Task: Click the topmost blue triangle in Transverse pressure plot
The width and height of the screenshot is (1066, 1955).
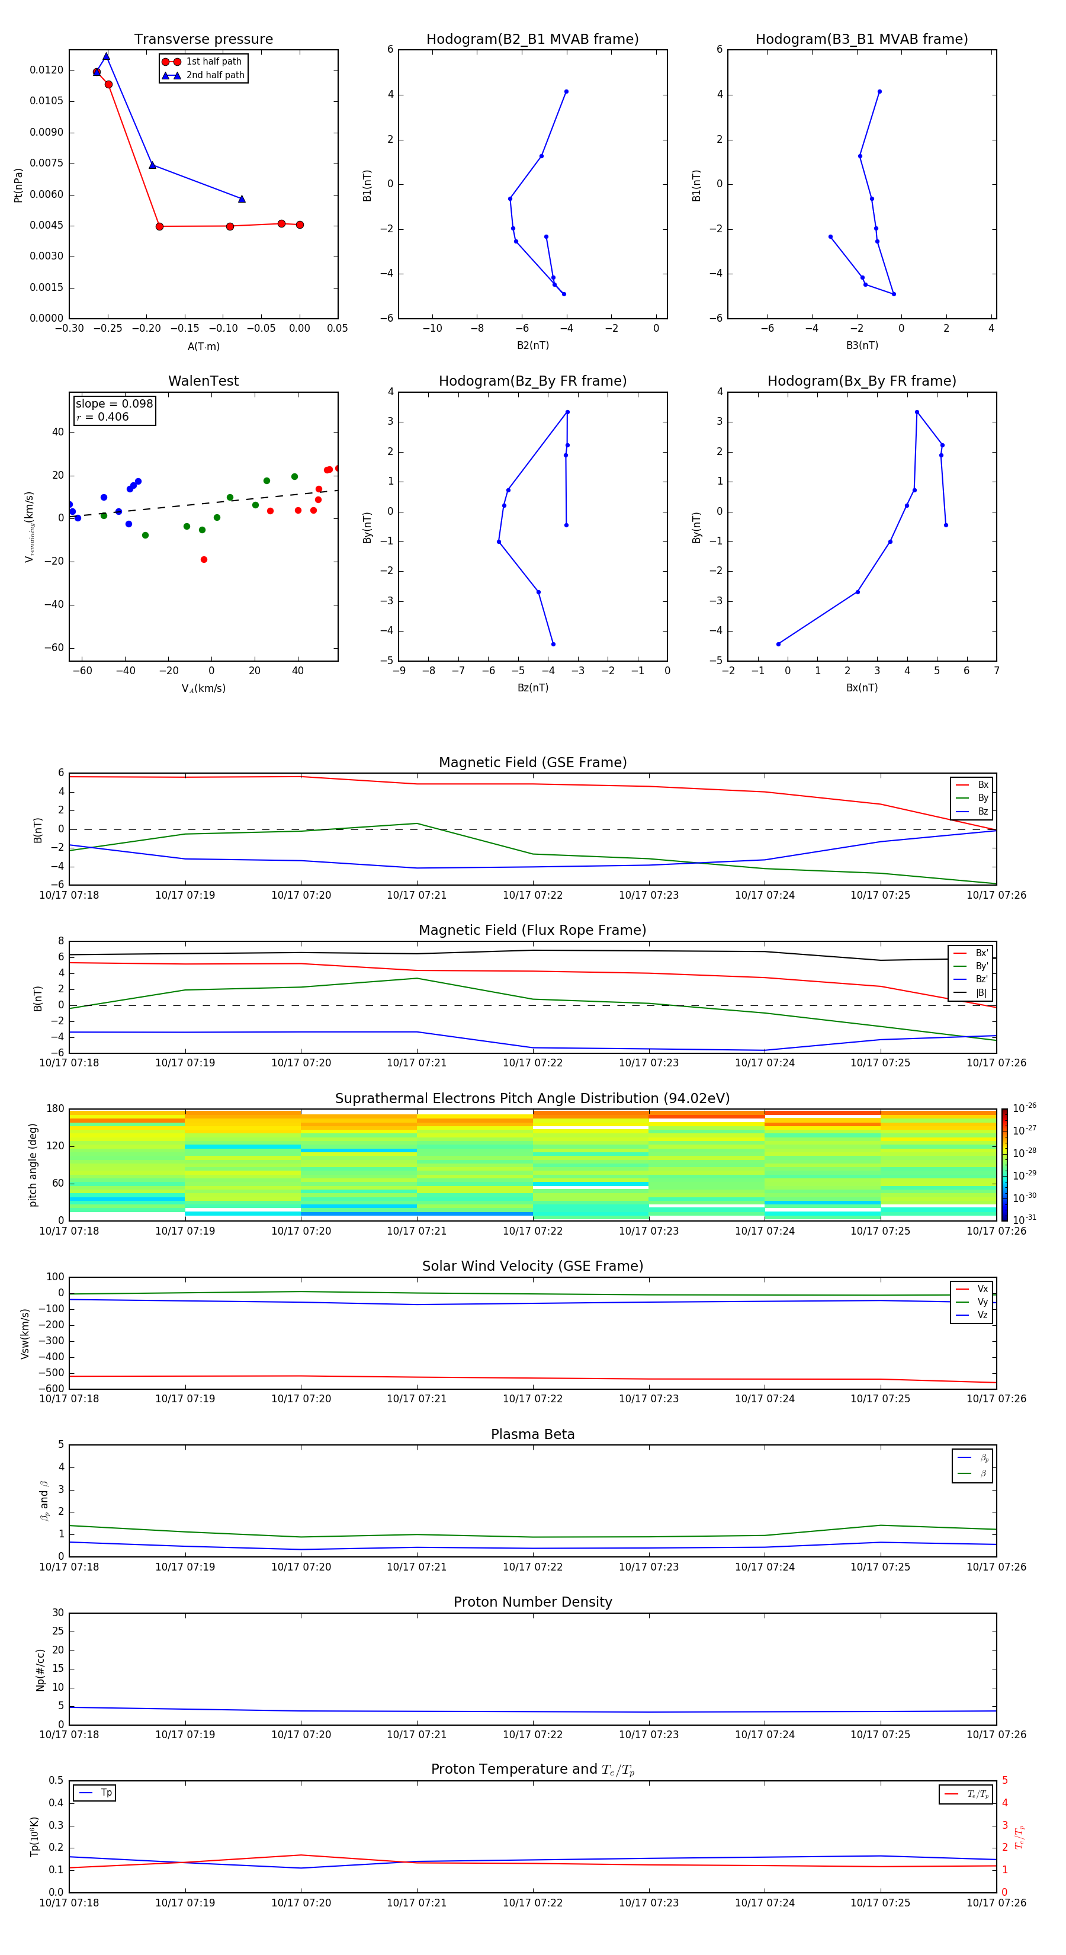Action: click(106, 56)
